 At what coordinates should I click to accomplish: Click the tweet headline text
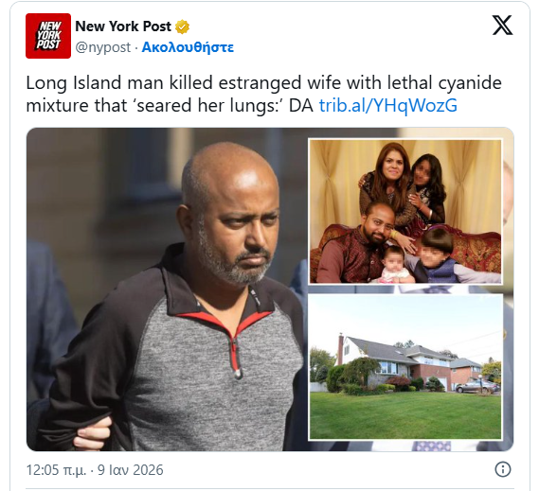click(263, 94)
